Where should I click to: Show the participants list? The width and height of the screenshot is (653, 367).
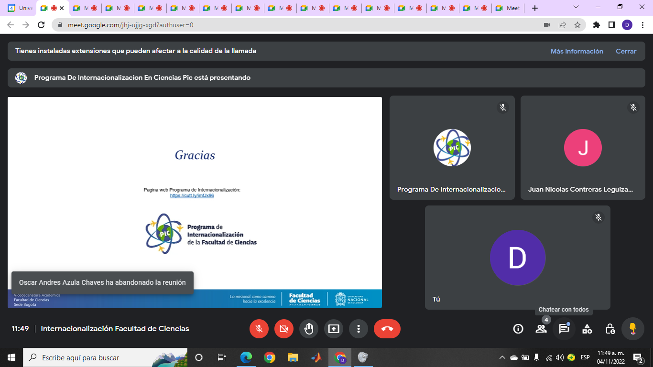coord(541,329)
